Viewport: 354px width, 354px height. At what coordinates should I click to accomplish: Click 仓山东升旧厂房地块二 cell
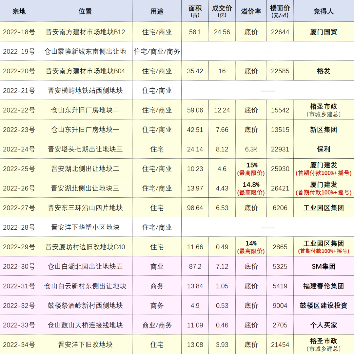85,110
